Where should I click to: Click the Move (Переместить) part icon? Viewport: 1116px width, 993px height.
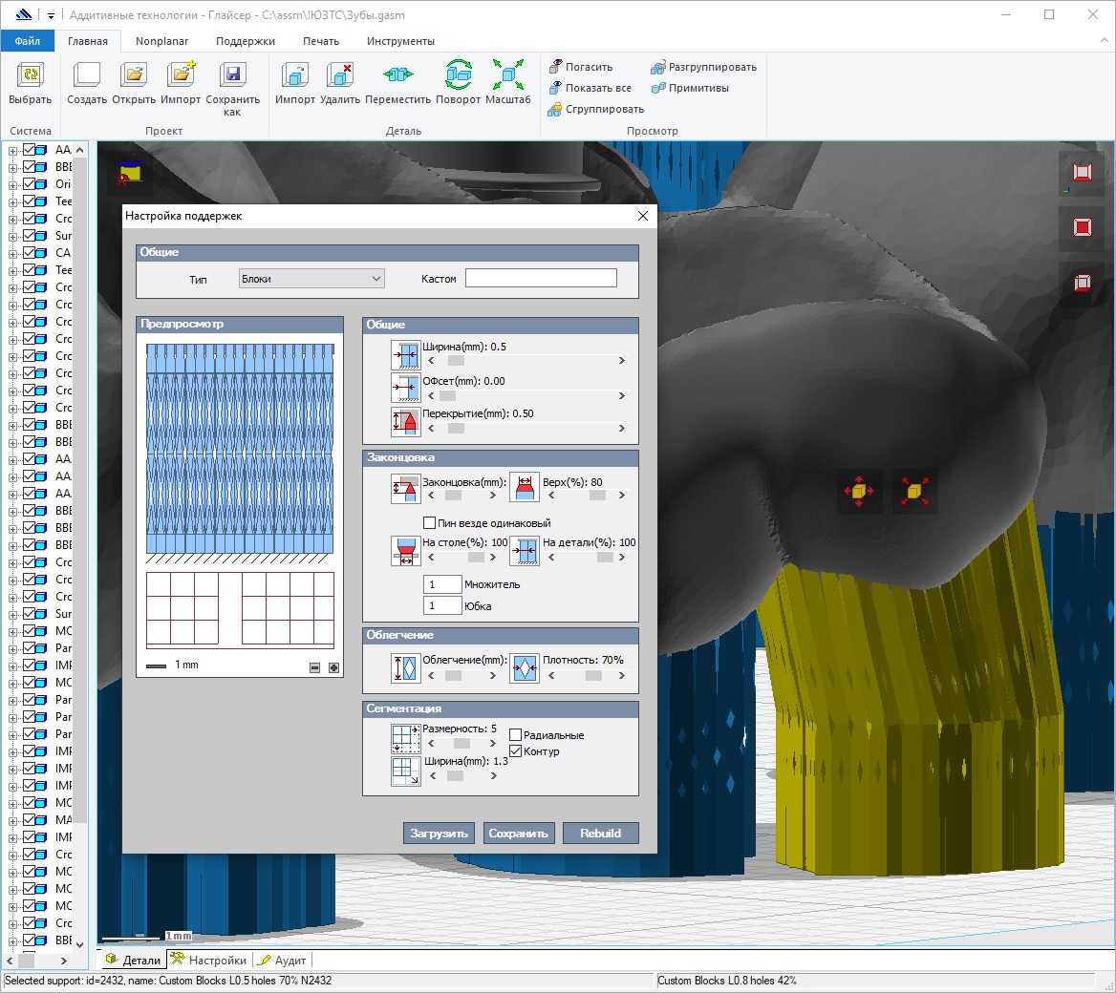[x=397, y=75]
